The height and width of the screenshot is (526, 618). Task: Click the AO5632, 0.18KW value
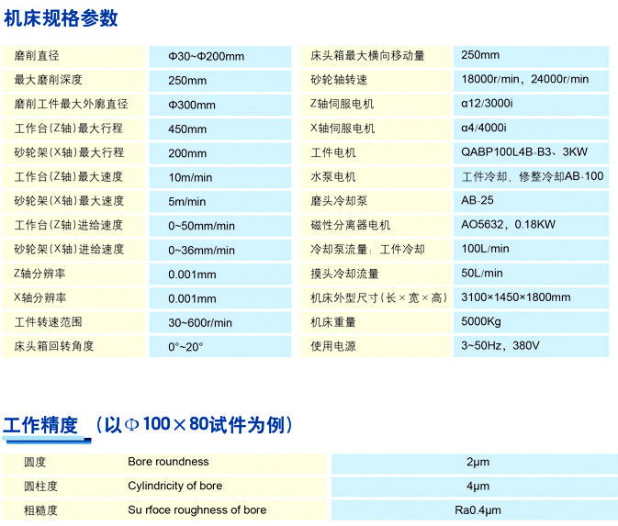point(508,225)
